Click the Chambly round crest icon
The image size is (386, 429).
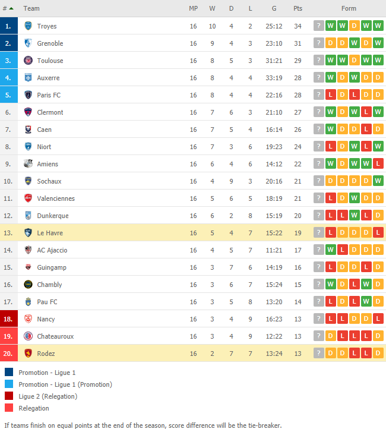coord(28,284)
